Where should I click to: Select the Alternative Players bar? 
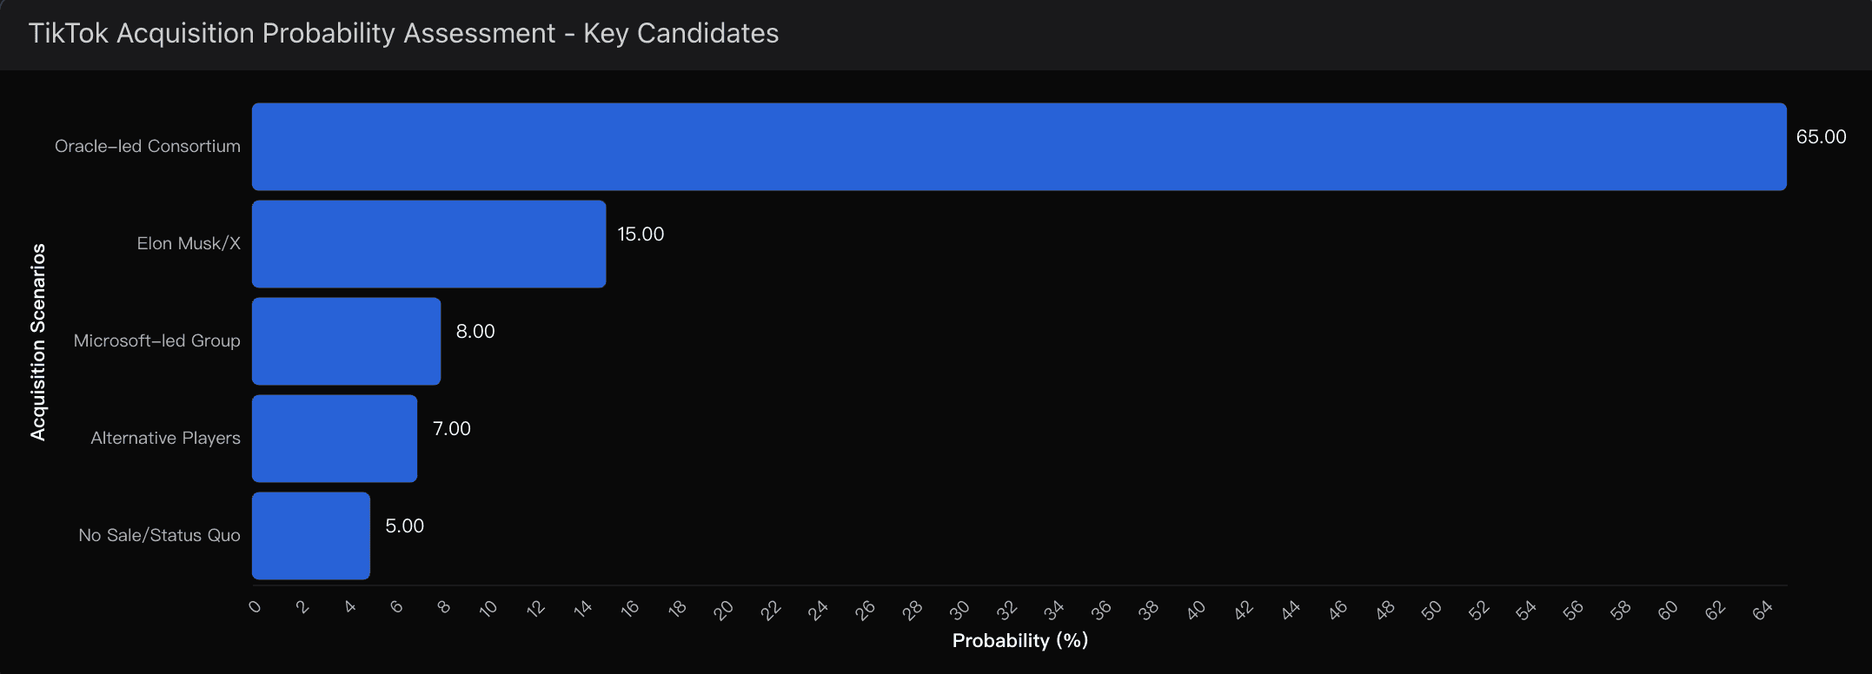point(335,439)
